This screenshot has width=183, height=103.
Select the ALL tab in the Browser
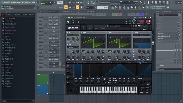pyautogui.click(x=3, y=15)
